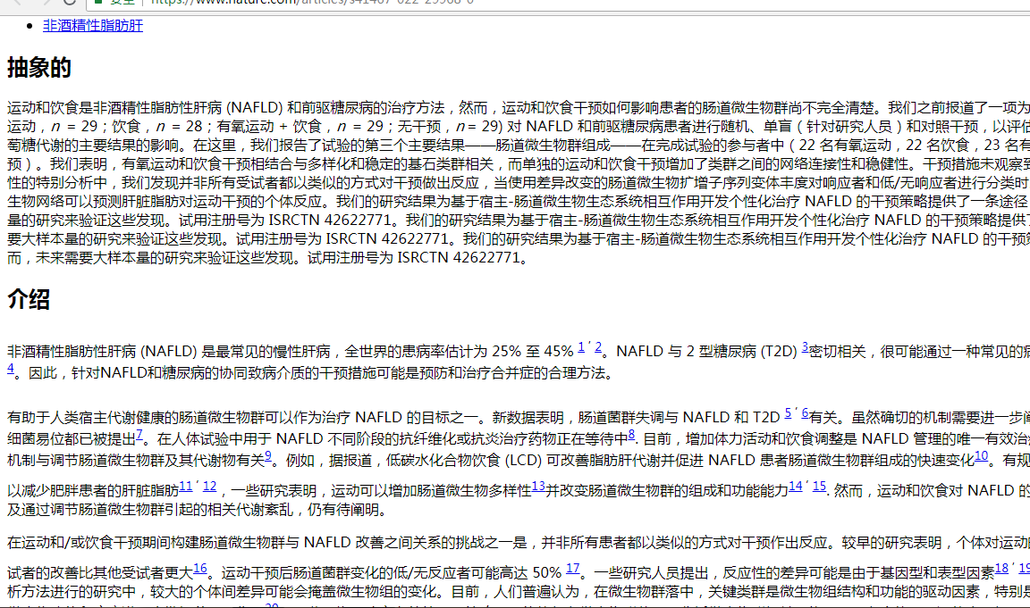Open citation 10 about LCD diet changes

click(x=981, y=456)
